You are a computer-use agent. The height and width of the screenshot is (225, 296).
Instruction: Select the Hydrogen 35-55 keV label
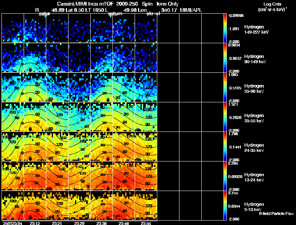click(254, 118)
